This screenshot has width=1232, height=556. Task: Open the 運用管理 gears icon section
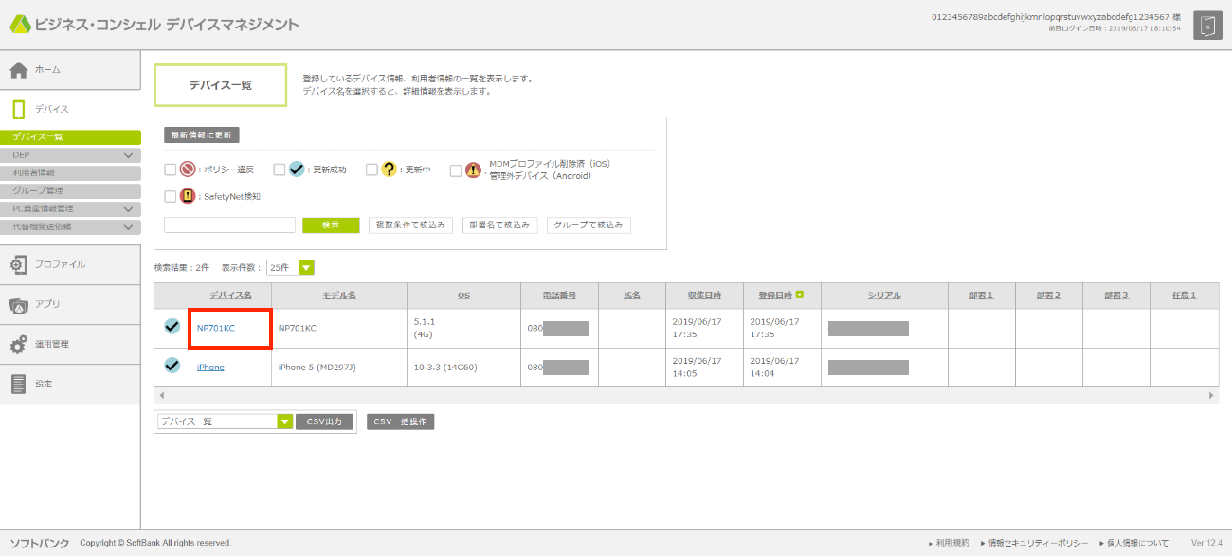click(x=19, y=345)
